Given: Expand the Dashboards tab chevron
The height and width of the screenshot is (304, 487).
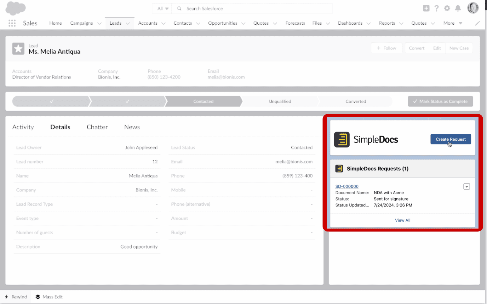Looking at the screenshot, I should pos(369,23).
